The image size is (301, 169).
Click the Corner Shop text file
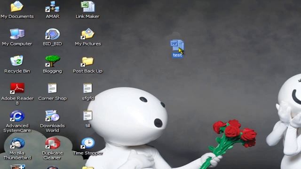tap(52, 88)
